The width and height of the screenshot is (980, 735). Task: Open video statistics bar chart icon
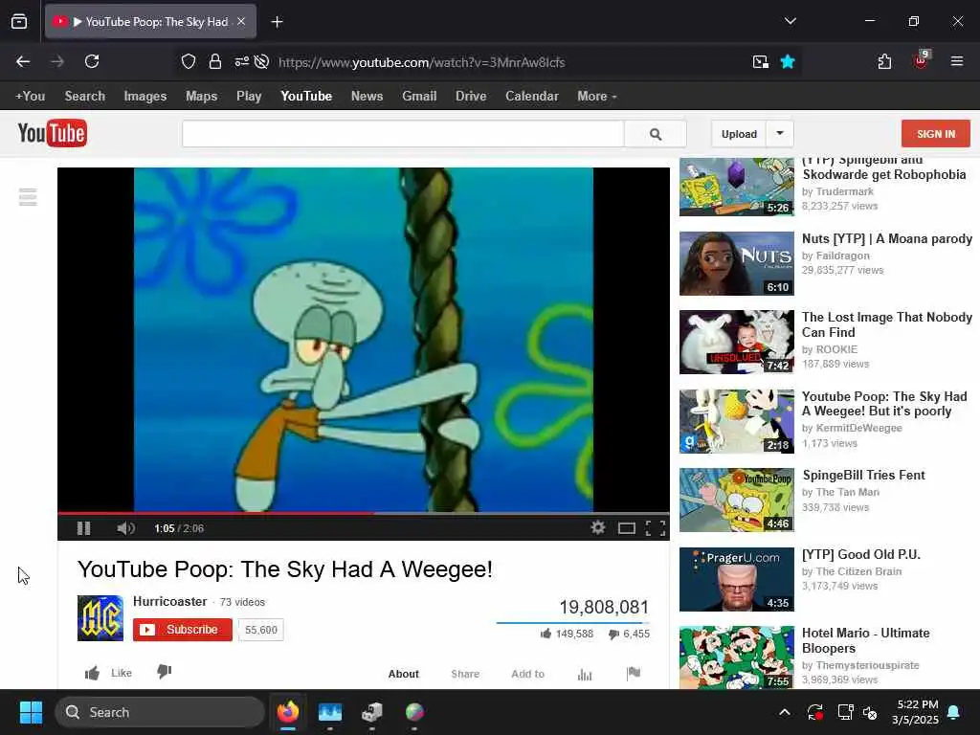click(x=585, y=674)
